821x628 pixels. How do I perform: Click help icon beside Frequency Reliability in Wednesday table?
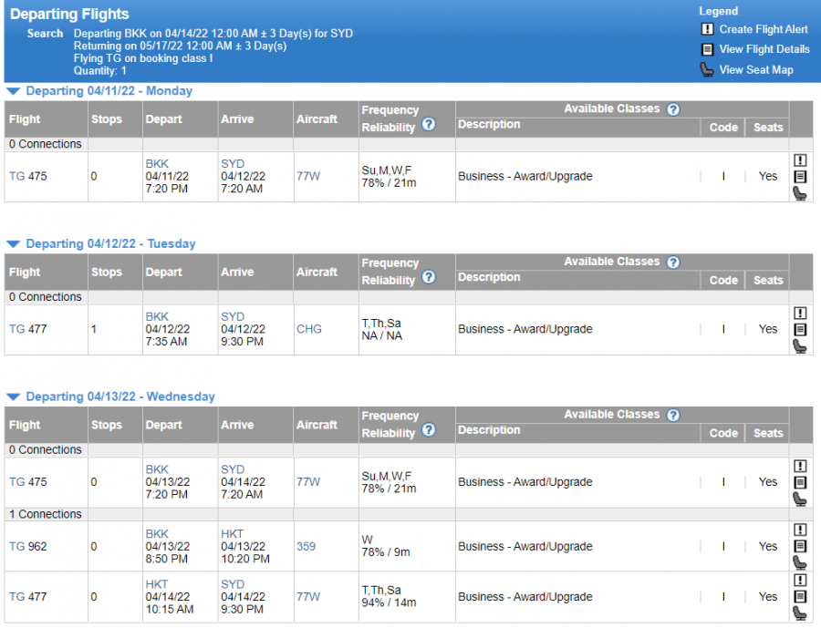(x=429, y=431)
